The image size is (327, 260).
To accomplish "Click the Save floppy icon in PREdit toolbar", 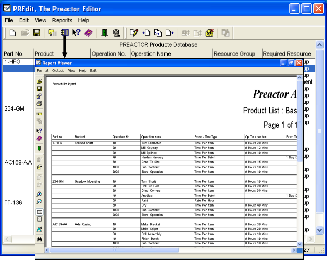I will point(37,33).
